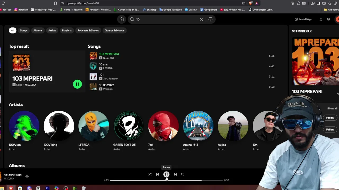This screenshot has width=339, height=190.
Task: Open the browser media control music note
Action: (313, 3)
